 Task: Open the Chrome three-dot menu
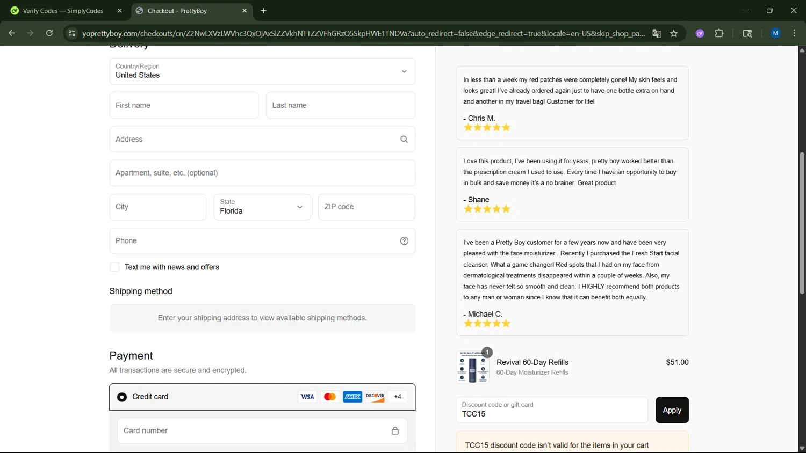point(794,33)
